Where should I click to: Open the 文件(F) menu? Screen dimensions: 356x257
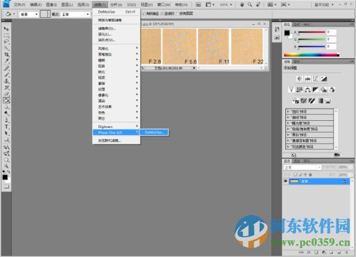click(x=20, y=5)
